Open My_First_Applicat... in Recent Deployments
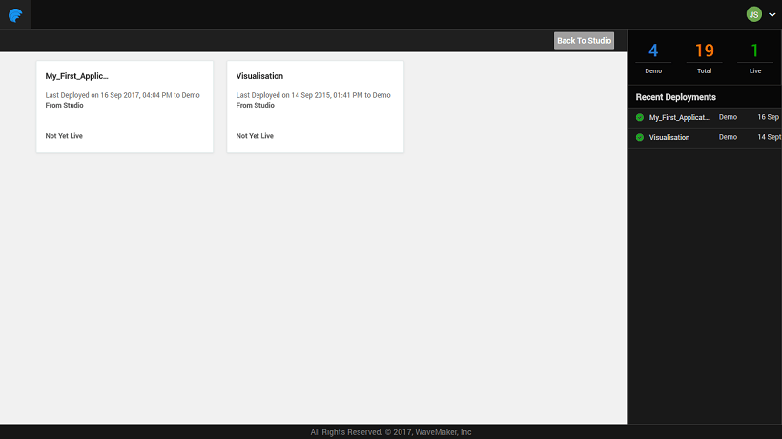Viewport: 782px width, 439px height. point(679,117)
